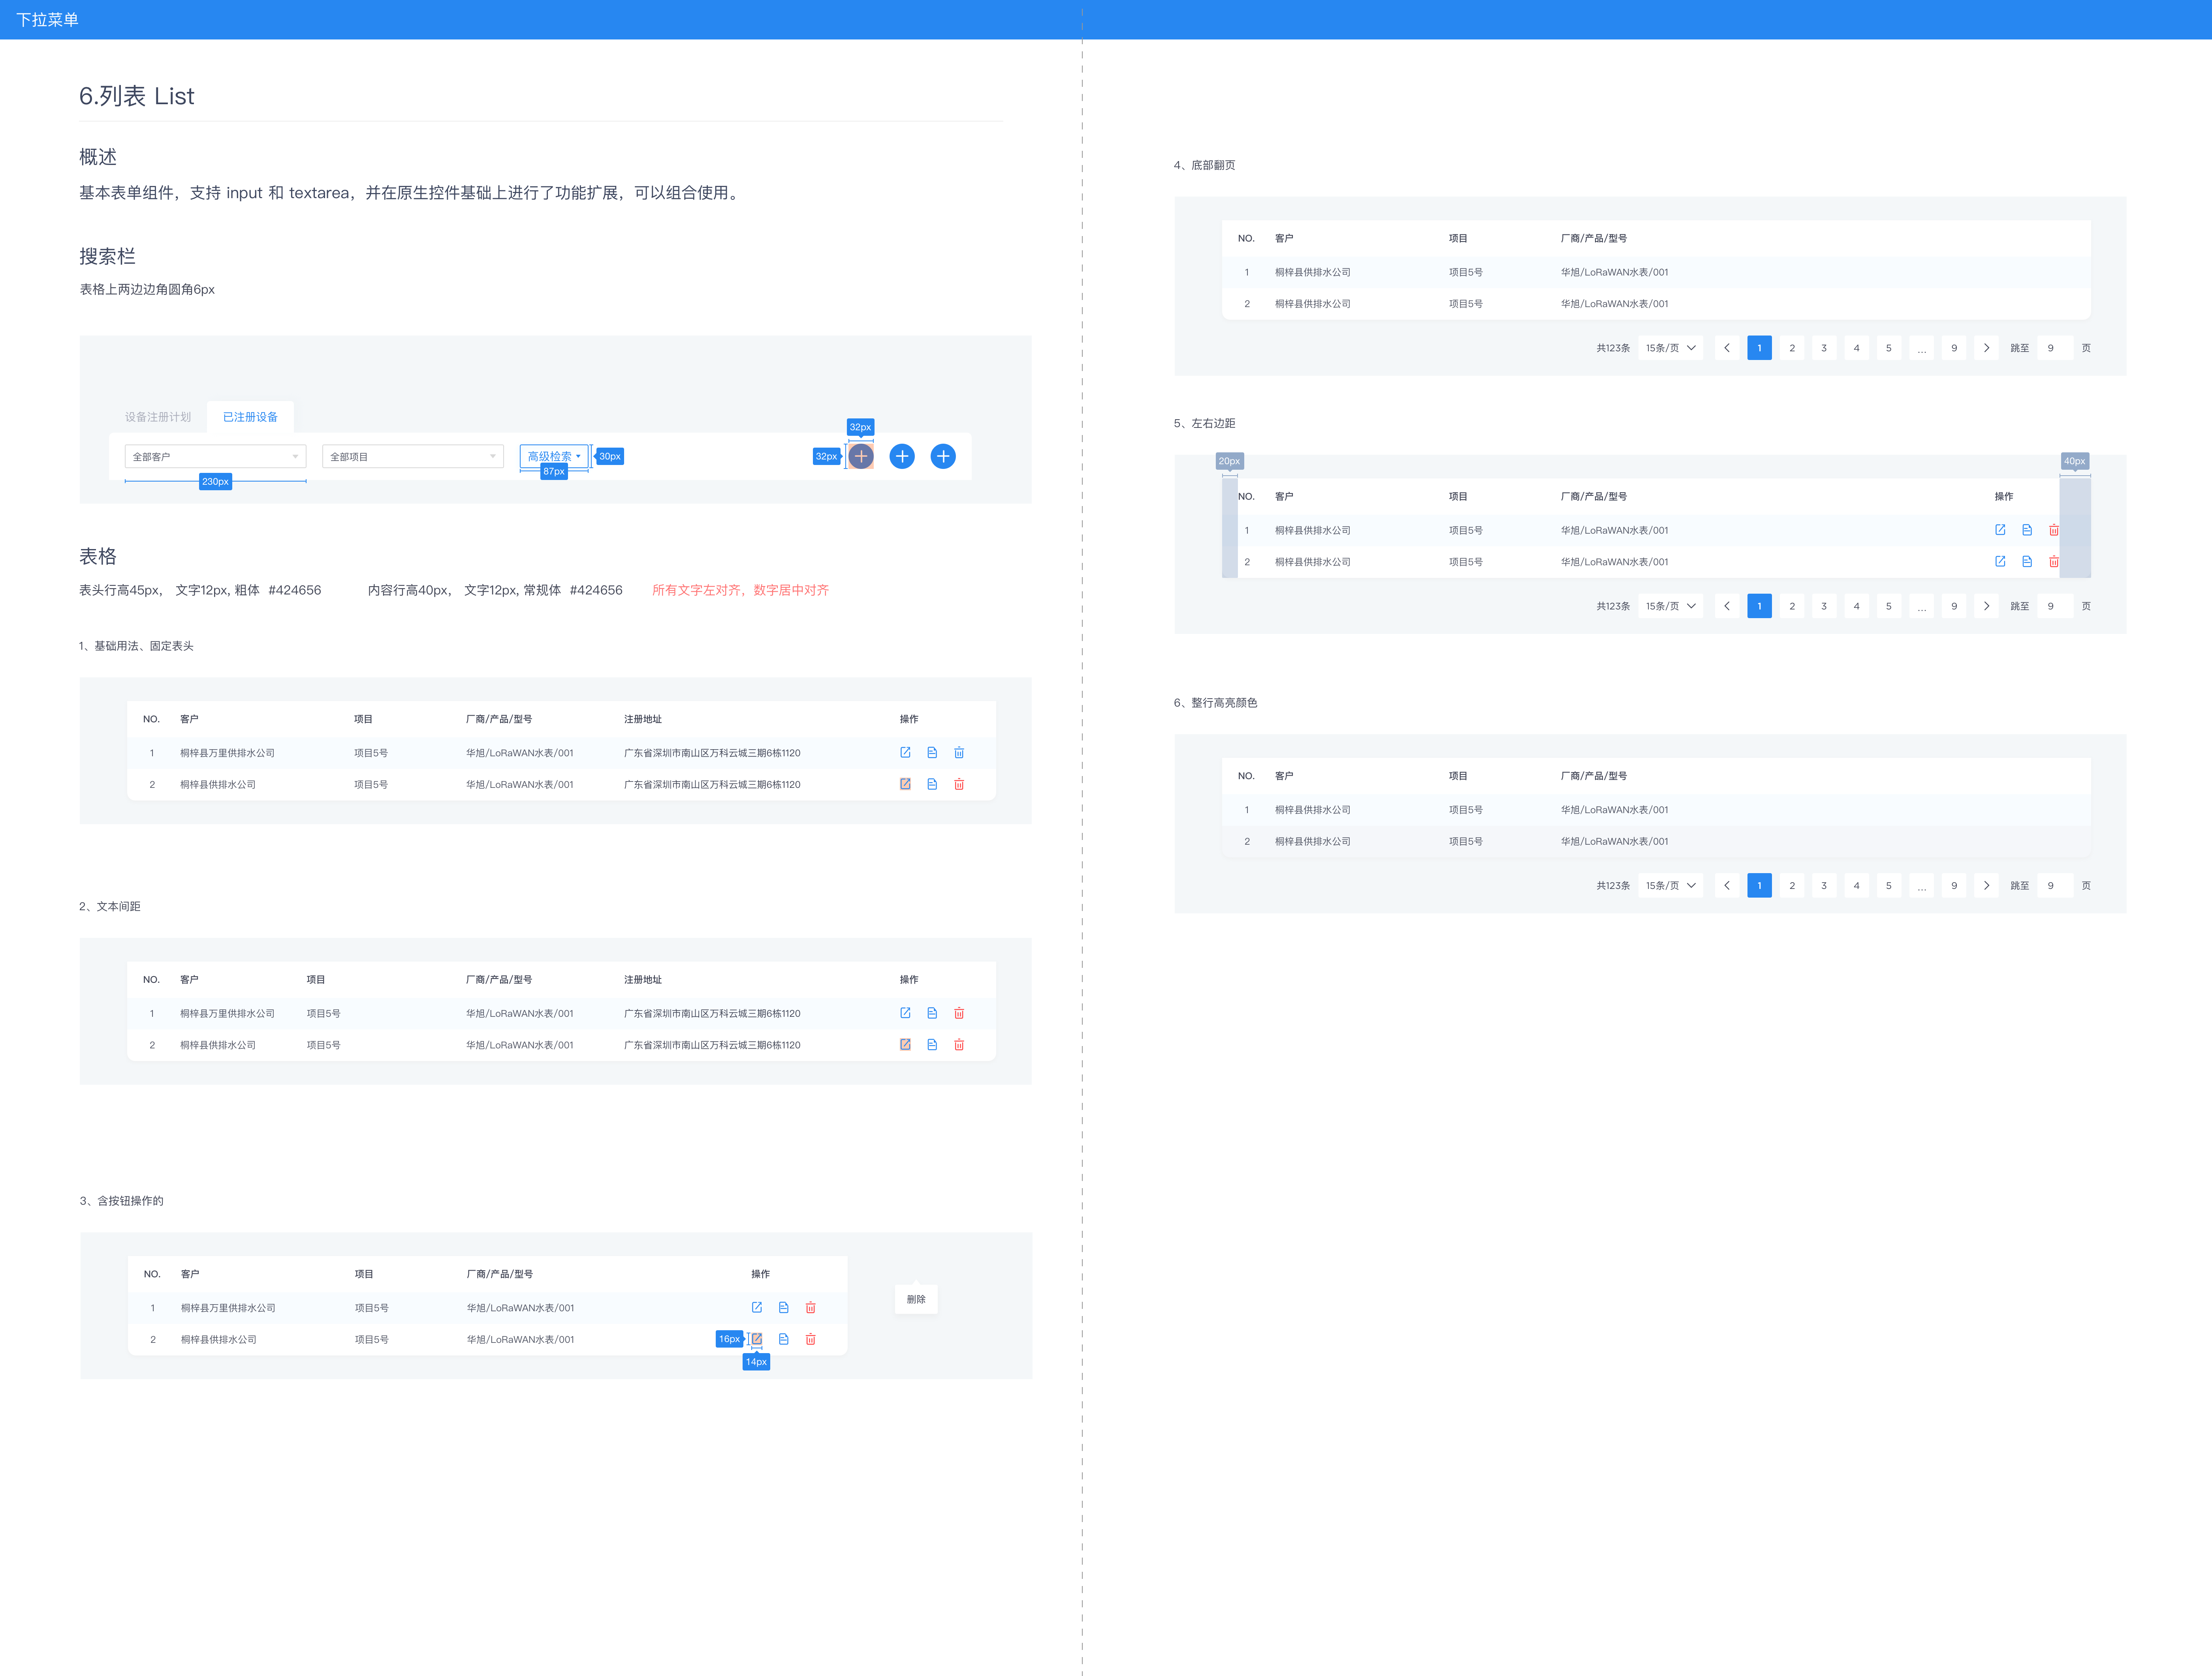This screenshot has height=1676, width=2212.
Task: Switch to the 设备注册计划 tab
Action: tap(158, 417)
